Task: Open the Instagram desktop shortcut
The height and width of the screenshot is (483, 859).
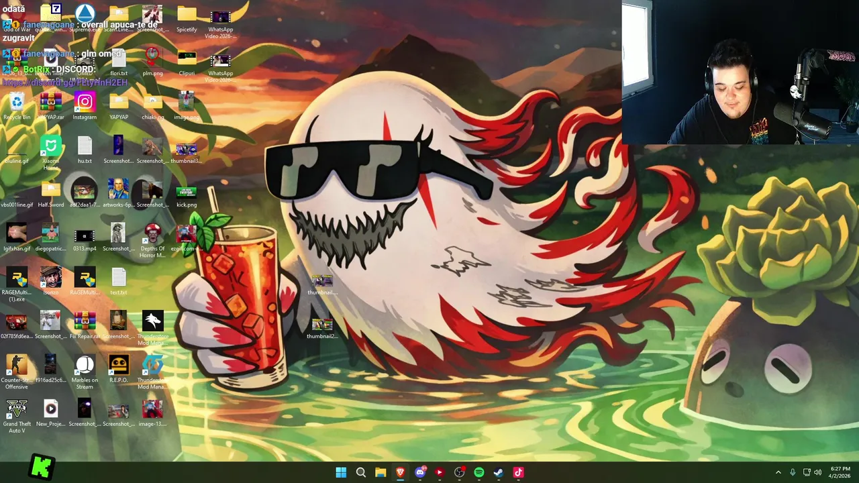Action: coord(85,106)
